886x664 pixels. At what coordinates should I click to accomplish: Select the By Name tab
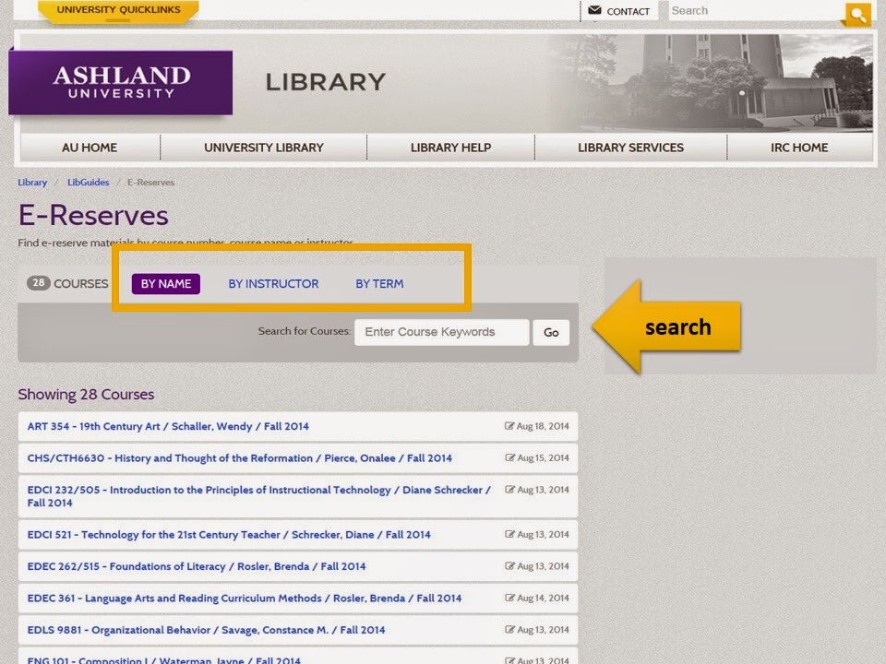point(165,284)
